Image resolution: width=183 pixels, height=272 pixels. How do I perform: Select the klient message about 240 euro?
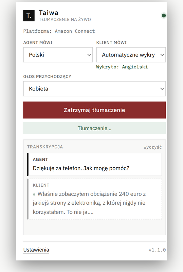click(x=94, y=199)
